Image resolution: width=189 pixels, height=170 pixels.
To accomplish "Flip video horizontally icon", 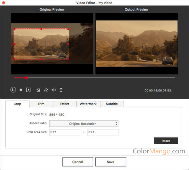I will tap(54, 90).
